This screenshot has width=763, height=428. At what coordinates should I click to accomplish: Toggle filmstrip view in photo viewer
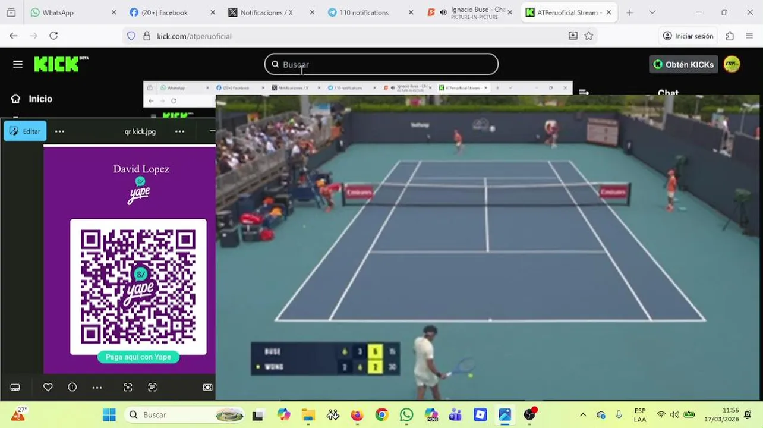[15, 388]
